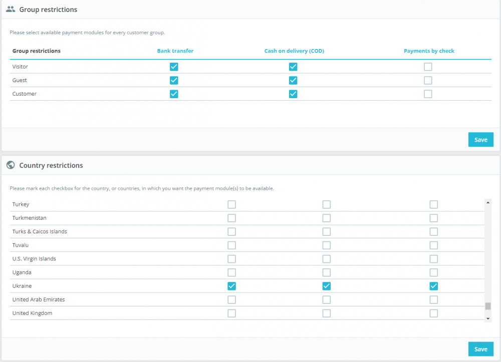Check Bank transfer for United Kingdom
This screenshot has height=362, width=501.
[231, 313]
